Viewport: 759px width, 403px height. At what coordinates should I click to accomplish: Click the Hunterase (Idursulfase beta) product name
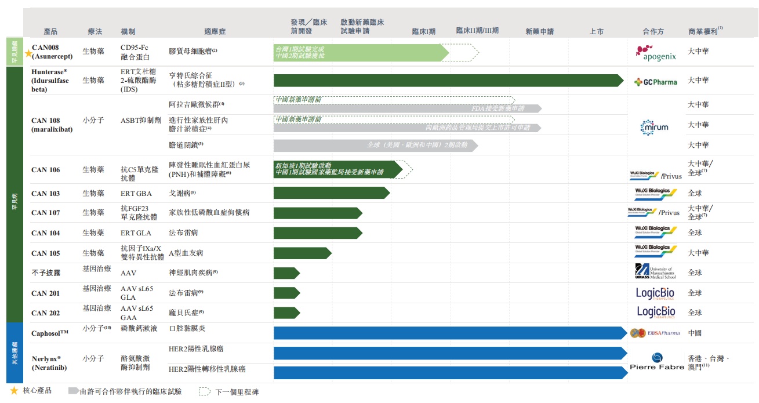click(x=50, y=80)
